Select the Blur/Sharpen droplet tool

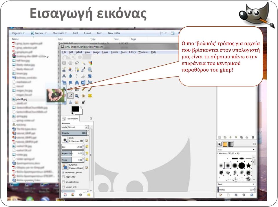click(x=70, y=102)
